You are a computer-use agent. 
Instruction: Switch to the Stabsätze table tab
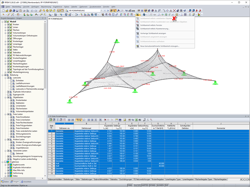point(114,179)
